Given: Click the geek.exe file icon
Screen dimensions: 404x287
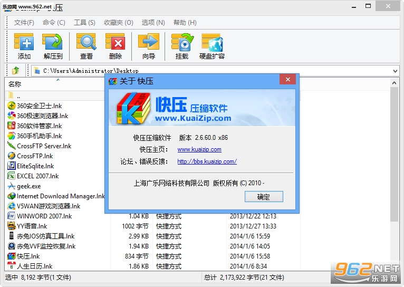Looking at the screenshot, I should click(x=11, y=186).
